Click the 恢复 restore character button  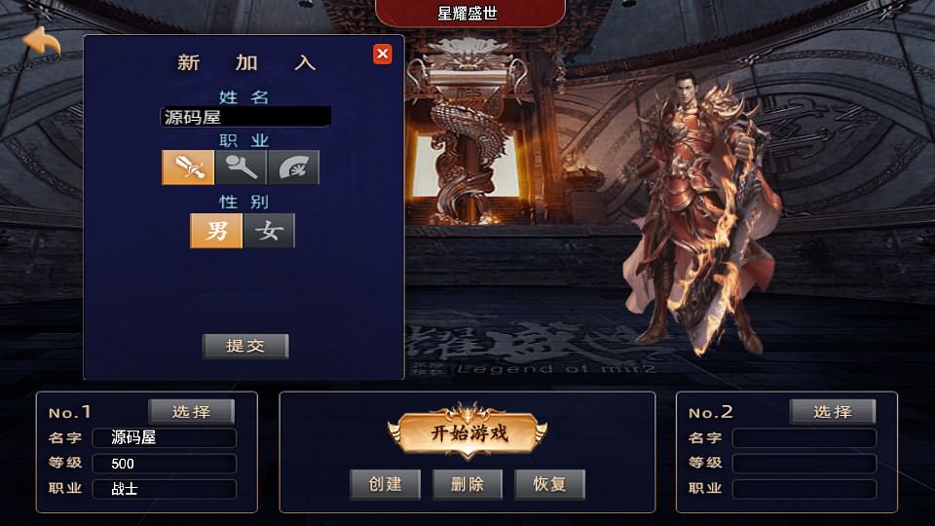pos(549,484)
